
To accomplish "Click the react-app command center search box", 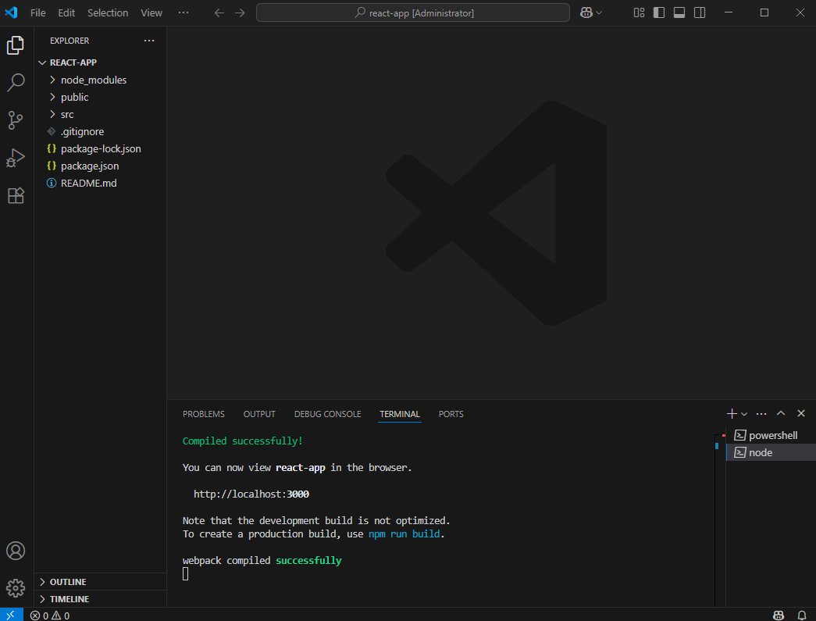I will pos(412,13).
